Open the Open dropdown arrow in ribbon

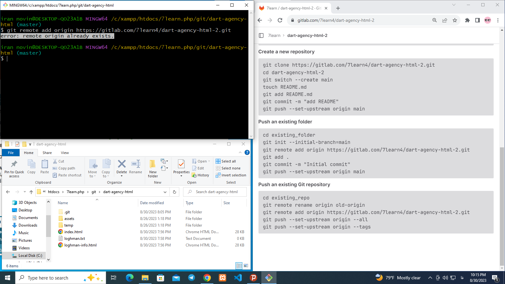pos(209,161)
